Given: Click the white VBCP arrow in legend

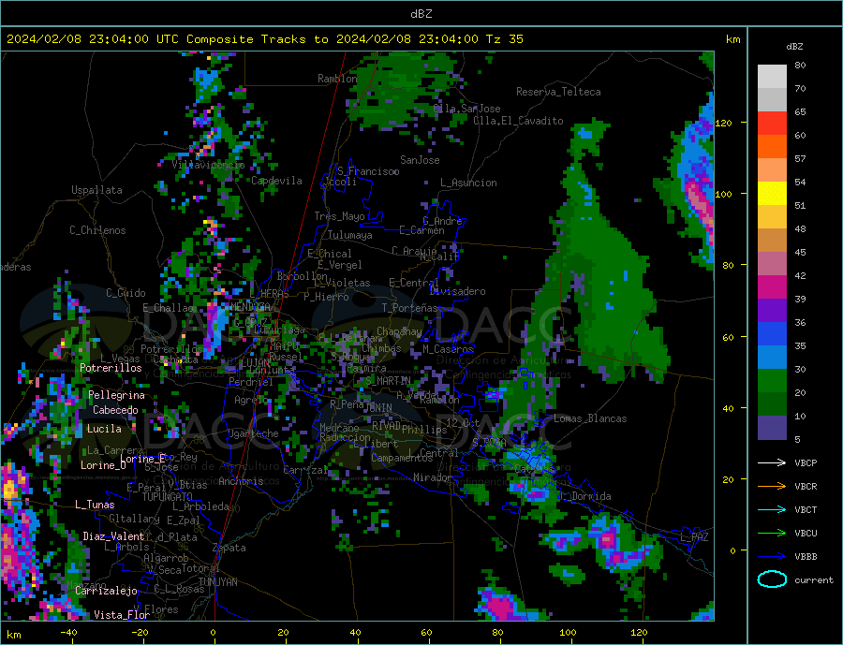Looking at the screenshot, I should (x=772, y=462).
